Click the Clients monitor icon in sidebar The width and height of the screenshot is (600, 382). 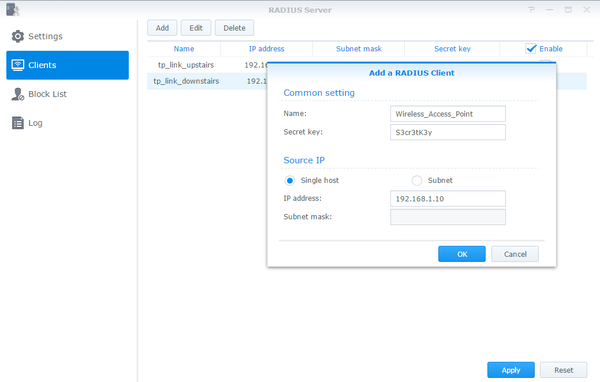pos(18,65)
